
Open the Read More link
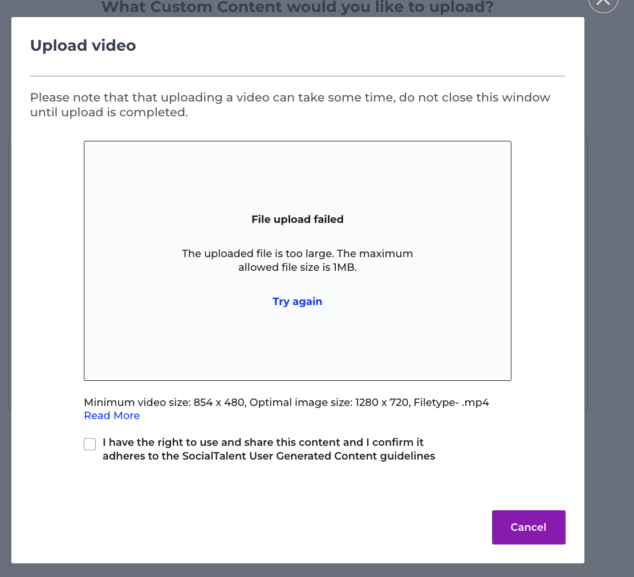tap(112, 416)
